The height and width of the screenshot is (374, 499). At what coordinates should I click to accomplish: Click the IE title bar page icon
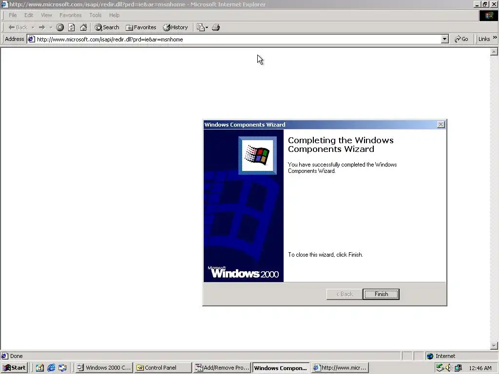4,4
